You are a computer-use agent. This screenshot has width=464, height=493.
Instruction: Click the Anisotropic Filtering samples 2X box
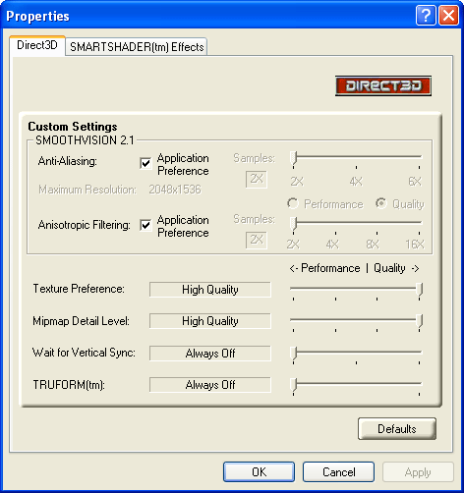pyautogui.click(x=257, y=241)
